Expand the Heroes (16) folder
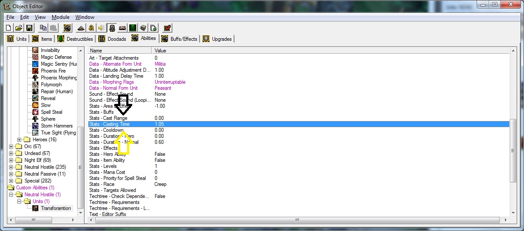524x231 pixels. click(x=19, y=140)
